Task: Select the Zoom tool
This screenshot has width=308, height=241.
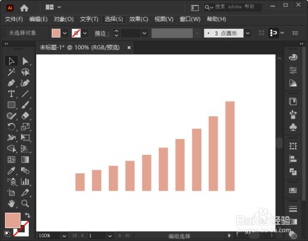Action: (25, 203)
